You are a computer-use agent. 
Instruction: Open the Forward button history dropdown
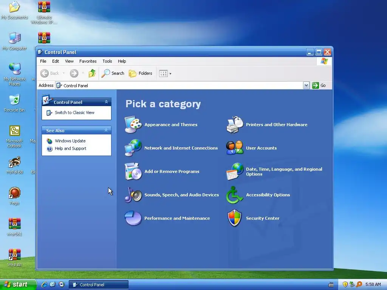(x=83, y=73)
